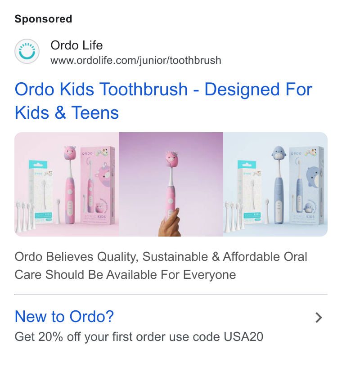Click the Ordo Life advertiser name

tap(76, 45)
